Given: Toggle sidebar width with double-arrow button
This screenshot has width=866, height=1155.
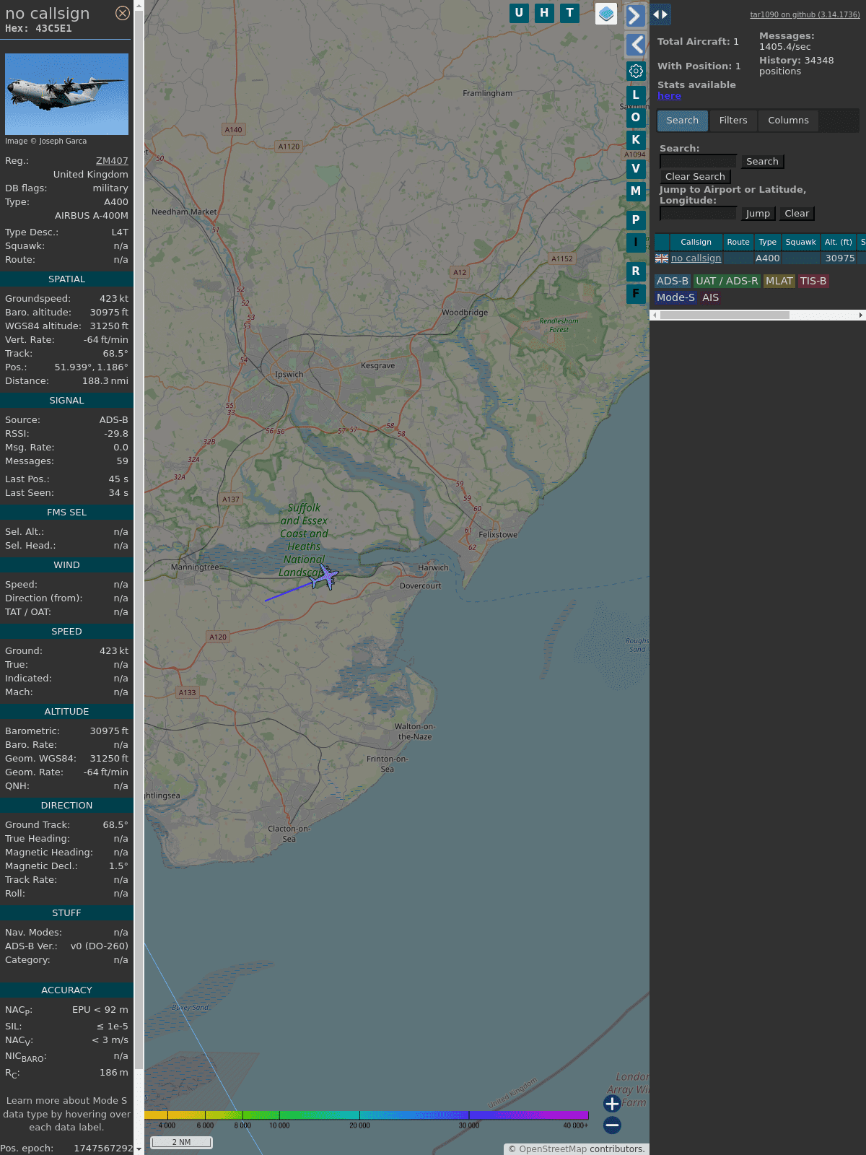Looking at the screenshot, I should (660, 14).
